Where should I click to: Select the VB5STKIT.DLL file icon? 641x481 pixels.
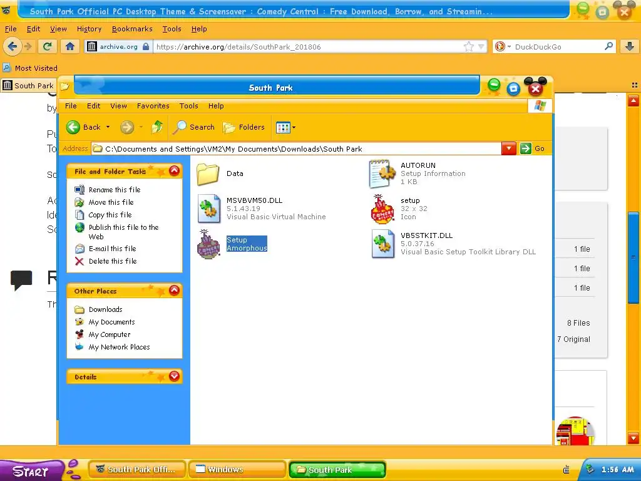coord(383,244)
